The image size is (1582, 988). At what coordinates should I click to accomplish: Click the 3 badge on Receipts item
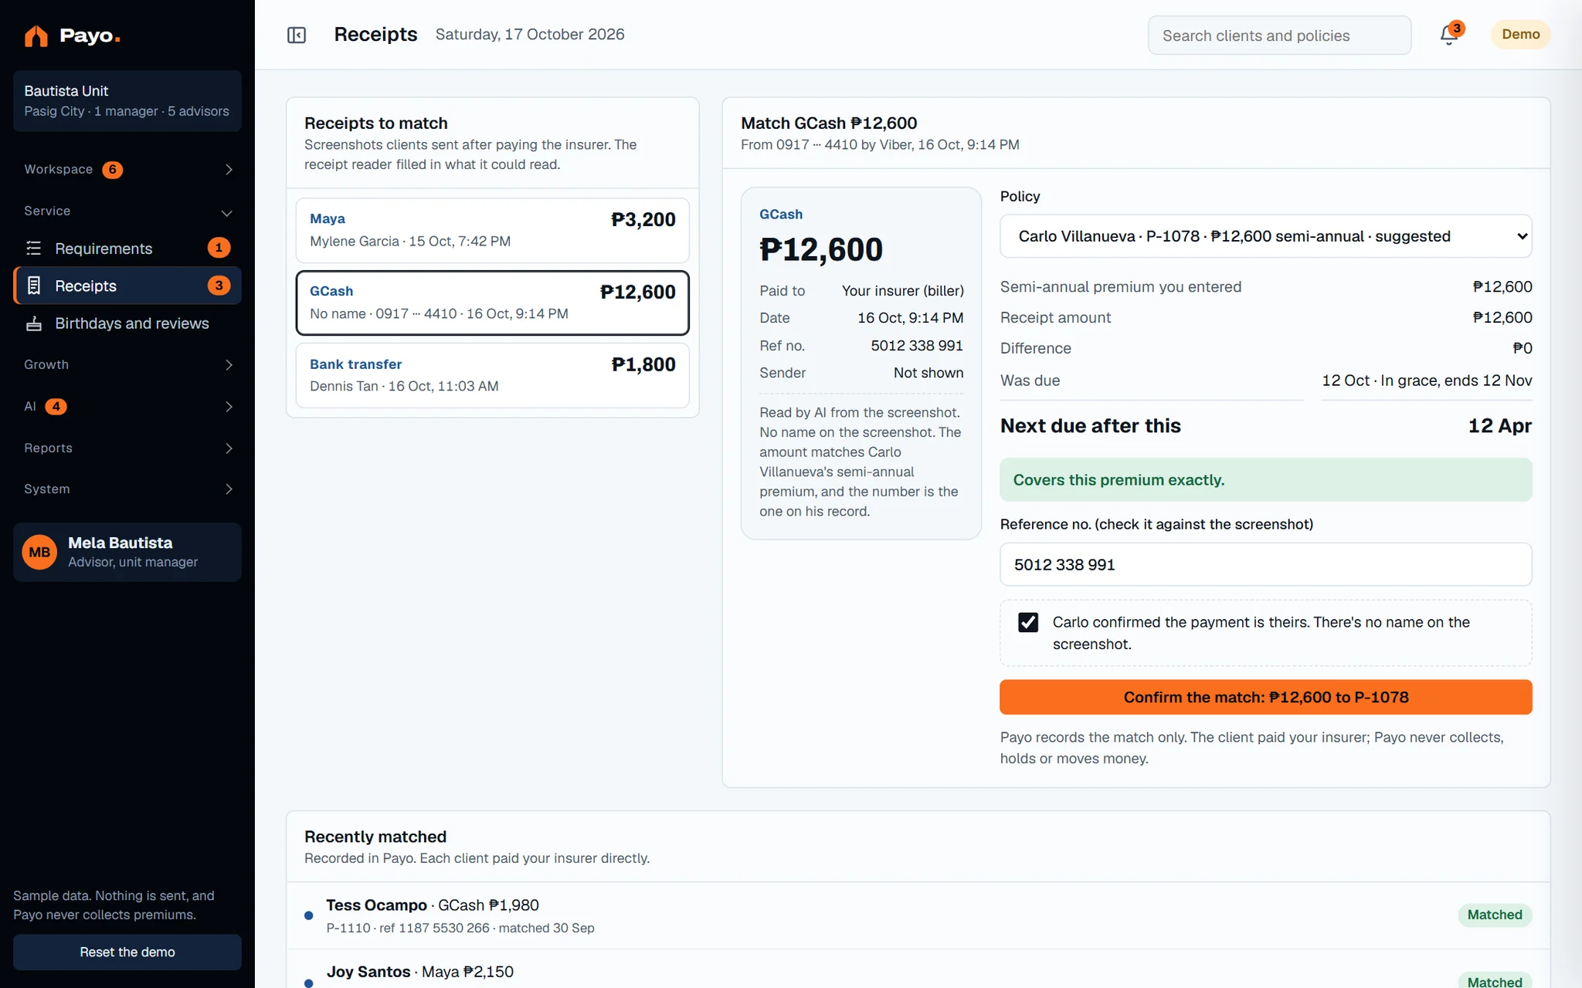click(219, 286)
